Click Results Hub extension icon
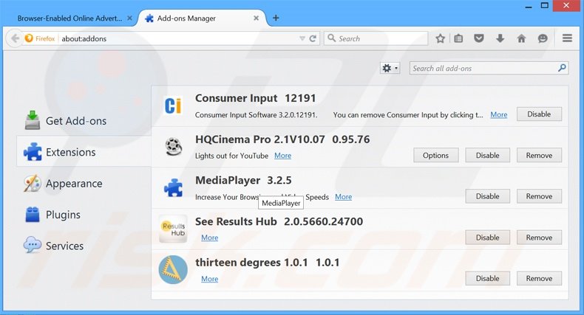 click(x=173, y=229)
